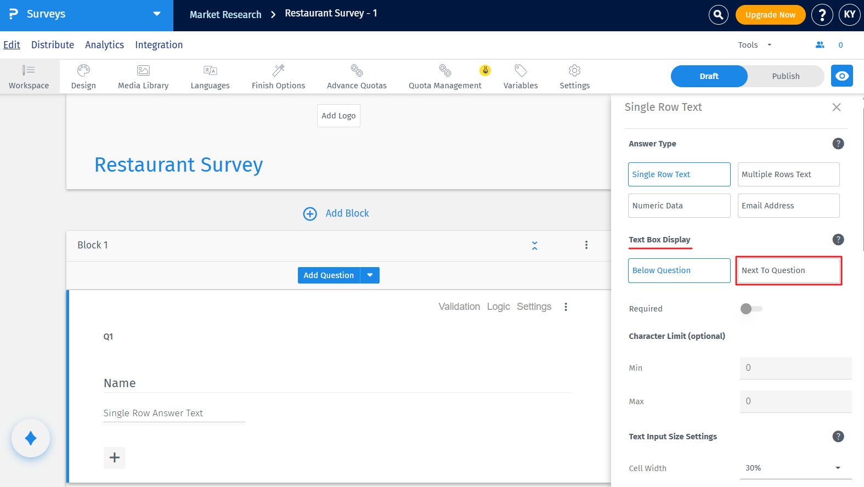The image size is (864, 487).
Task: Click the Add Block plus icon
Action: coord(310,213)
